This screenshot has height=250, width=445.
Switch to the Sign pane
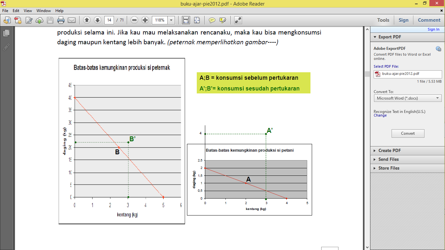pyautogui.click(x=403, y=20)
